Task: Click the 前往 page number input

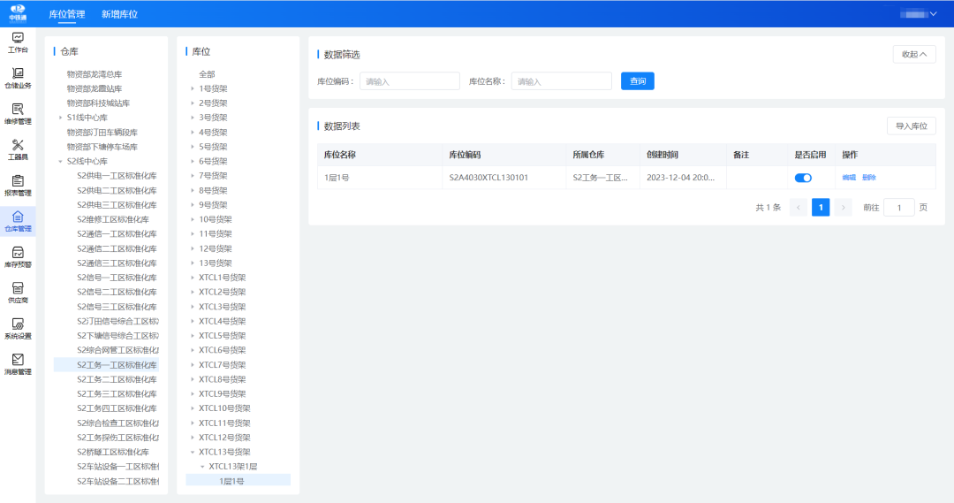Action: (x=898, y=208)
